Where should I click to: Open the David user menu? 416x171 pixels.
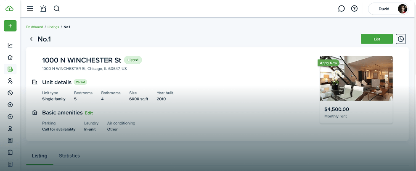pos(388,9)
